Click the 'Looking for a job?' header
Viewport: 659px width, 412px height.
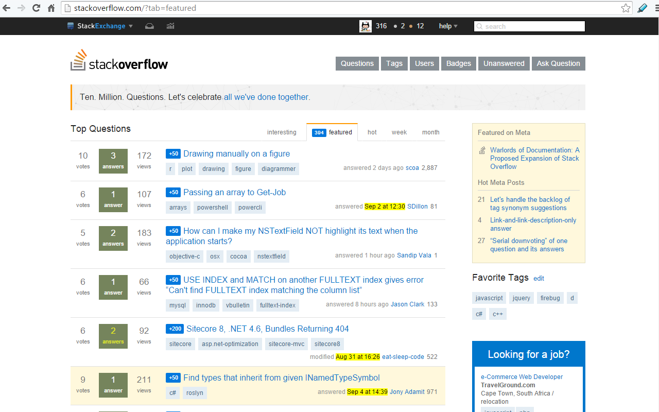(529, 354)
